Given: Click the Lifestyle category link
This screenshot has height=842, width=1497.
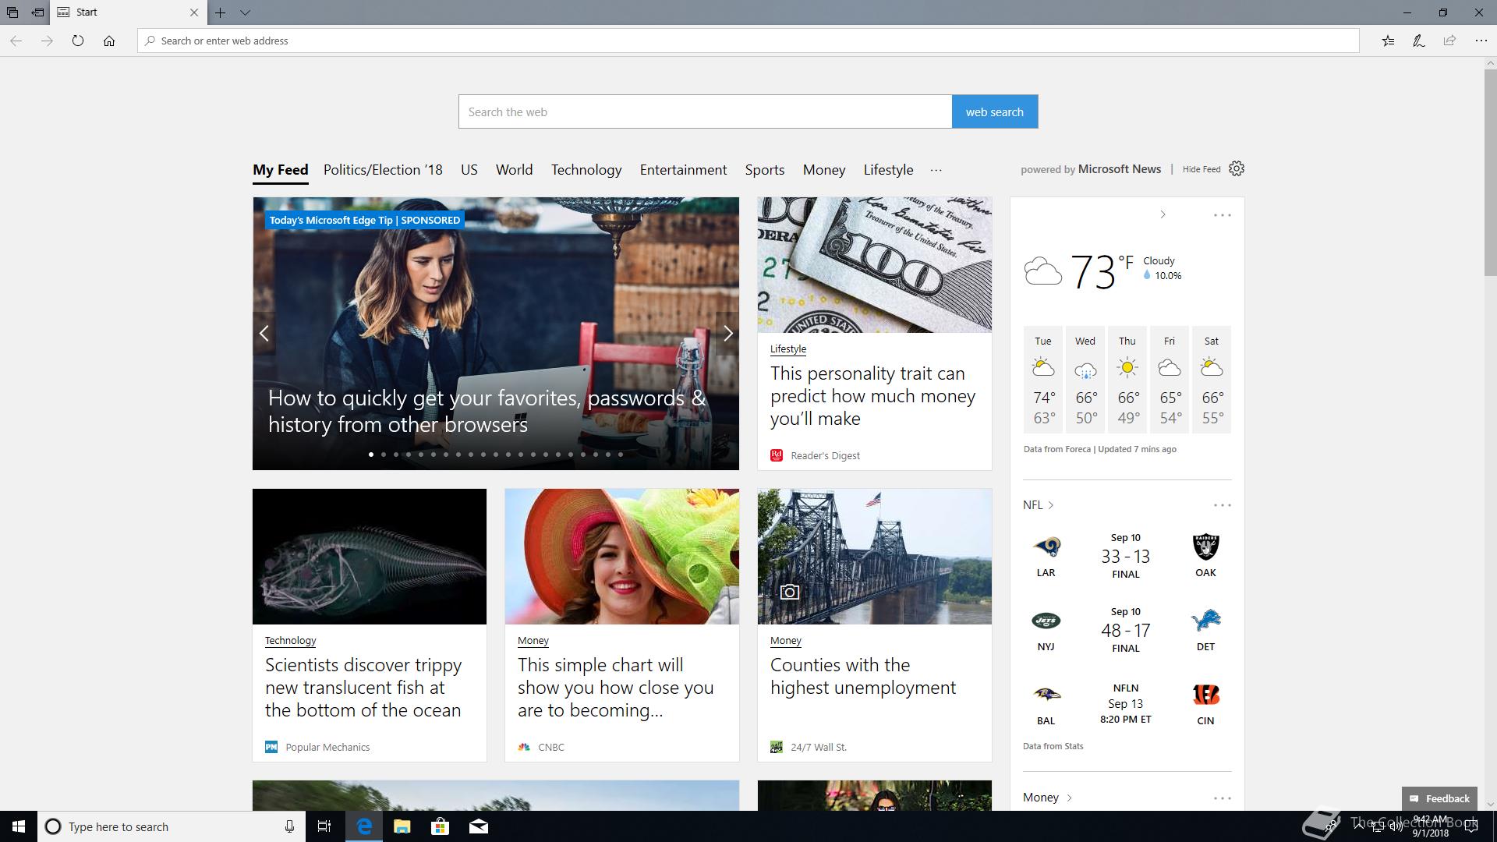Looking at the screenshot, I should click(787, 349).
